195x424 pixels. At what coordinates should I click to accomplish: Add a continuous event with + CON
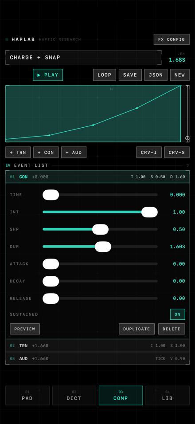(x=46, y=152)
